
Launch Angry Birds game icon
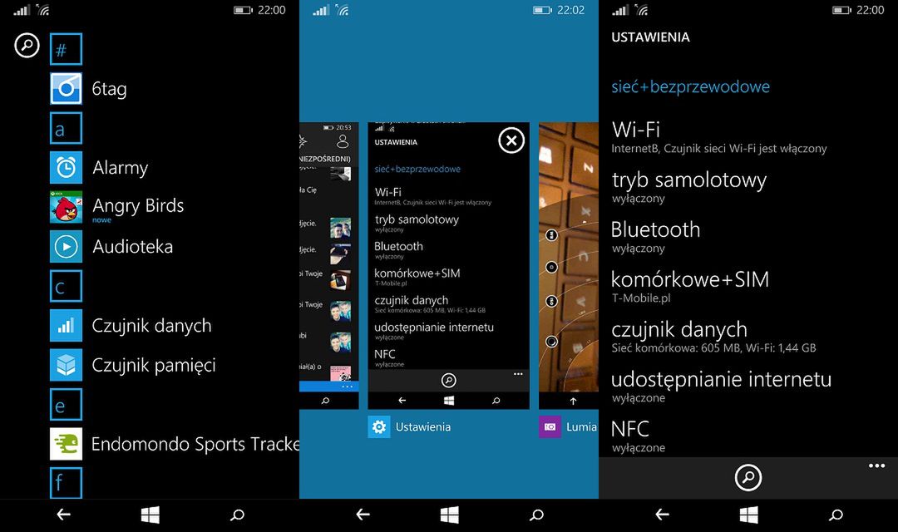click(66, 207)
